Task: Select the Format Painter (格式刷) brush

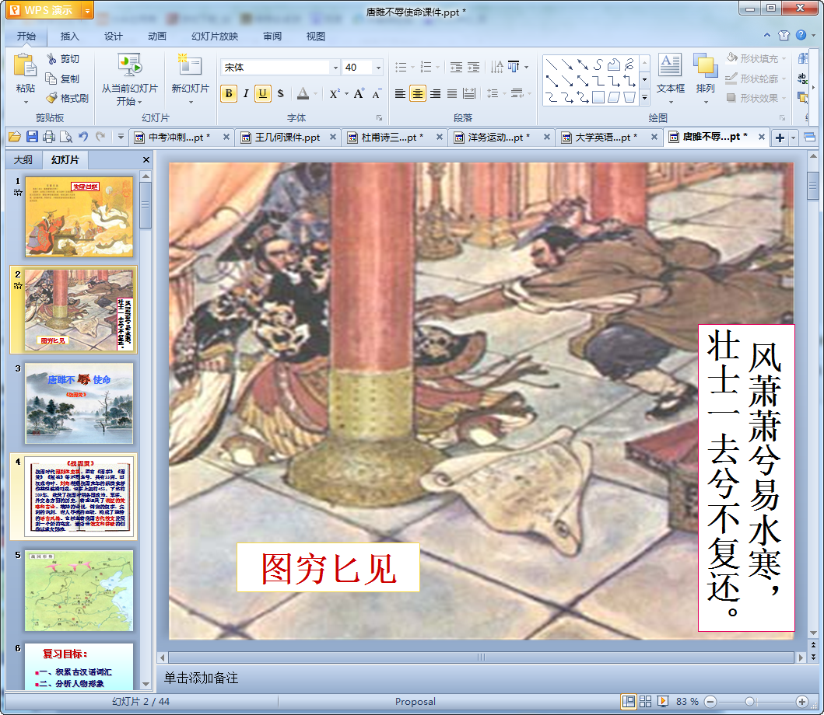Action: click(51, 98)
